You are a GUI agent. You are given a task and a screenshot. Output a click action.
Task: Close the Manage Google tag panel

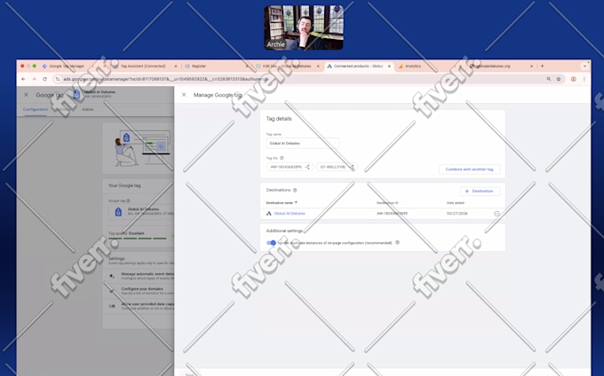(x=184, y=95)
